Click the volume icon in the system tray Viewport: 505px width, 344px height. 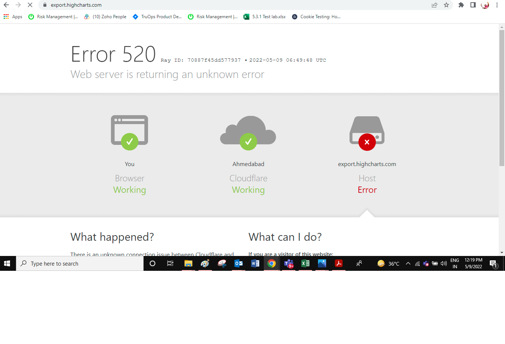(x=444, y=263)
